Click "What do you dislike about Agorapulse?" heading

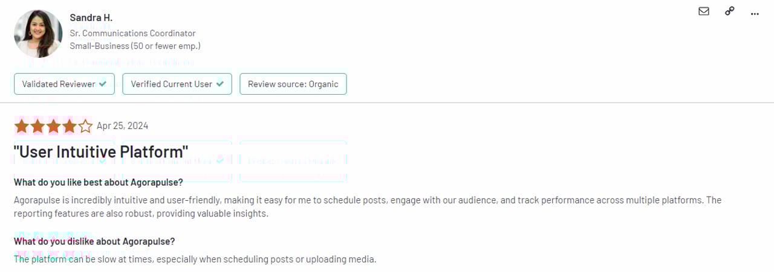pos(94,241)
